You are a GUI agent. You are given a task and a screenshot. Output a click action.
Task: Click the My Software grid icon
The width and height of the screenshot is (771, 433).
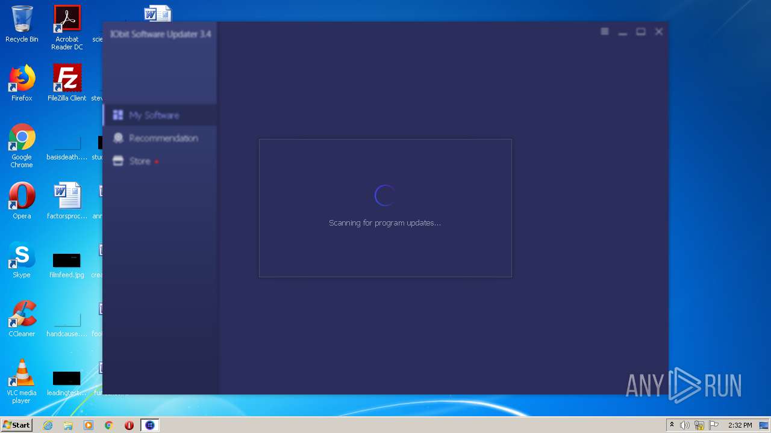coord(118,115)
